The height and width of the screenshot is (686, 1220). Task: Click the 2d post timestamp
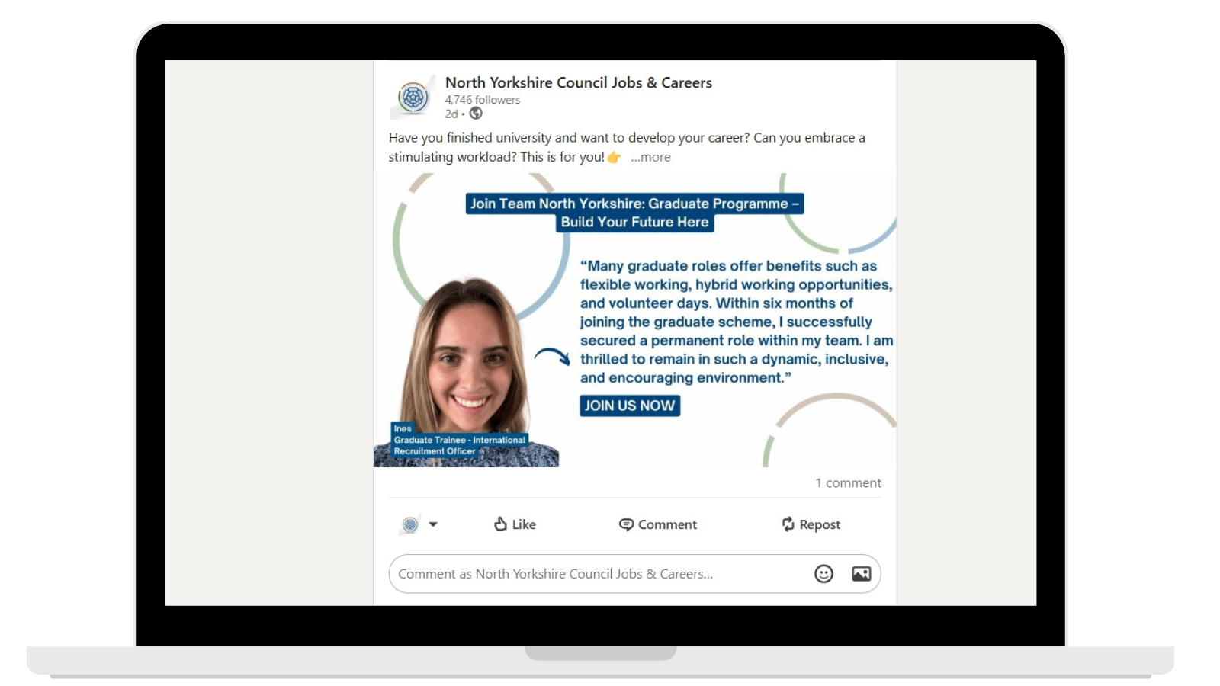pyautogui.click(x=451, y=114)
